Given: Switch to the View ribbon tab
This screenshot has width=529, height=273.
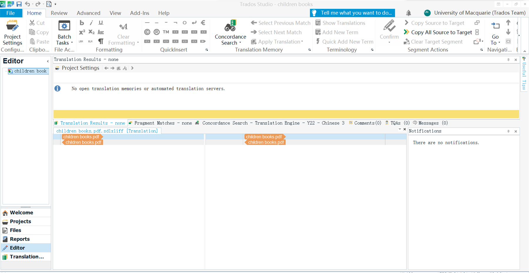Looking at the screenshot, I should click(115, 13).
